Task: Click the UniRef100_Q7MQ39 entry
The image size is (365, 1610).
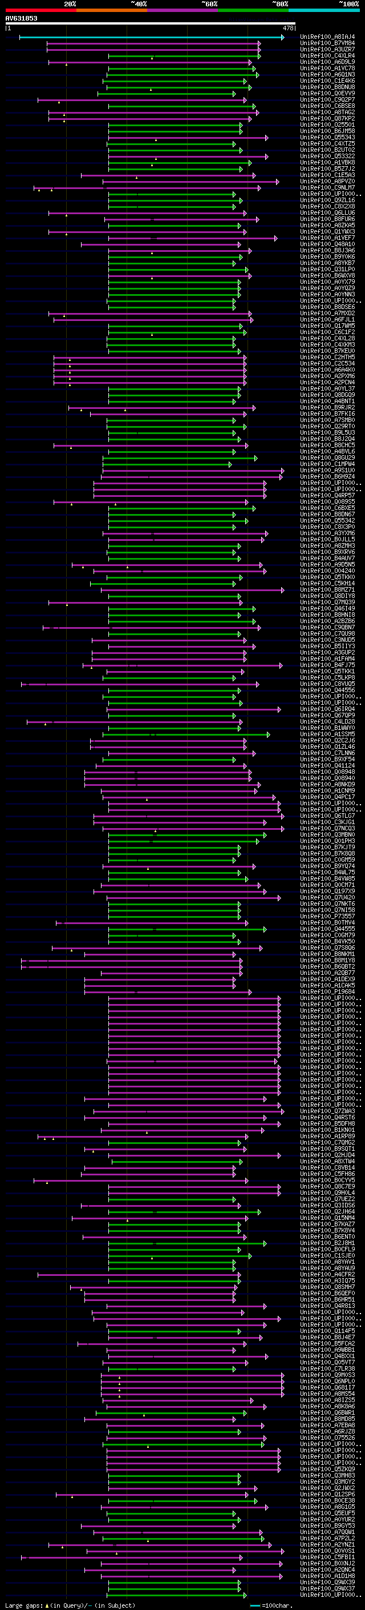Action: 327,602
